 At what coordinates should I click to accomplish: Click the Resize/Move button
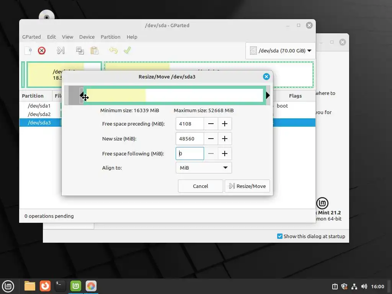click(x=247, y=186)
